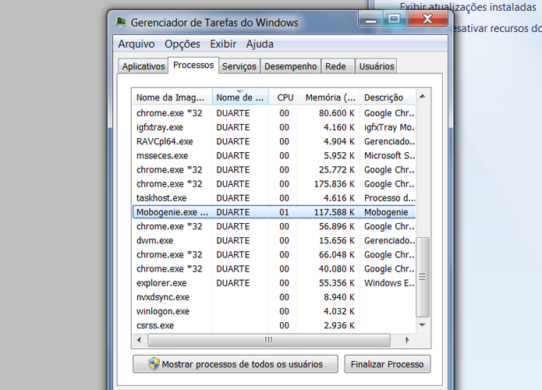Click the vertical scrollbar down arrow
This screenshot has height=390, width=542.
coord(423,325)
